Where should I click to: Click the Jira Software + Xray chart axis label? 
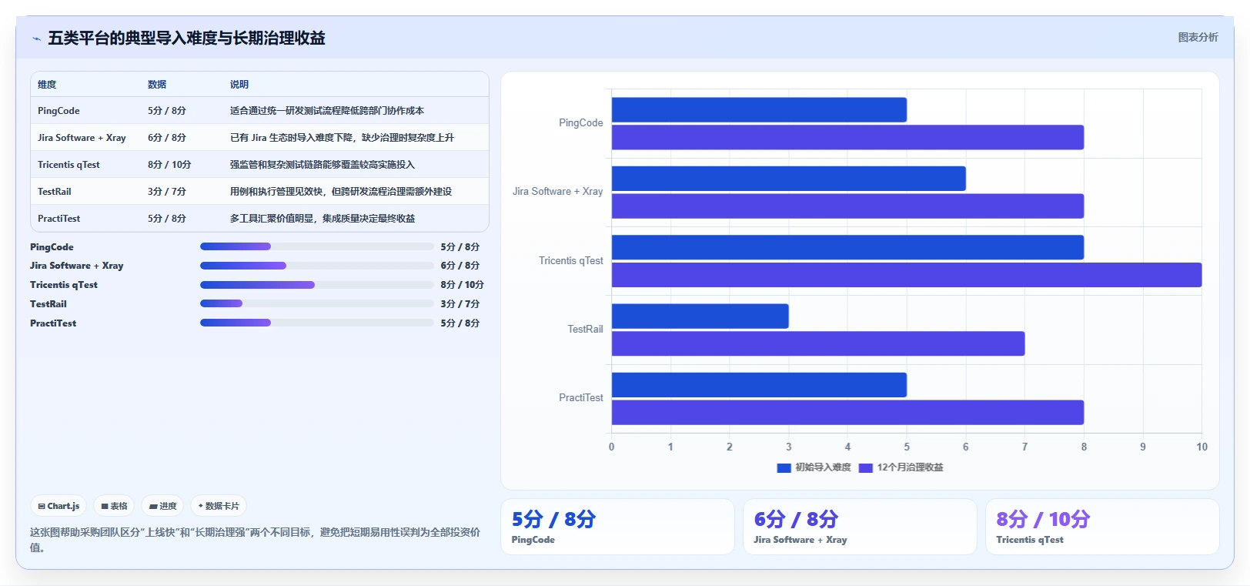(x=558, y=192)
